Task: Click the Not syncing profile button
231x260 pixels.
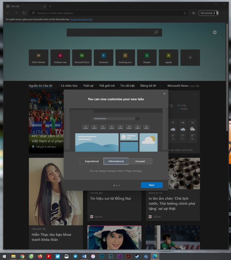Action: click(209, 13)
